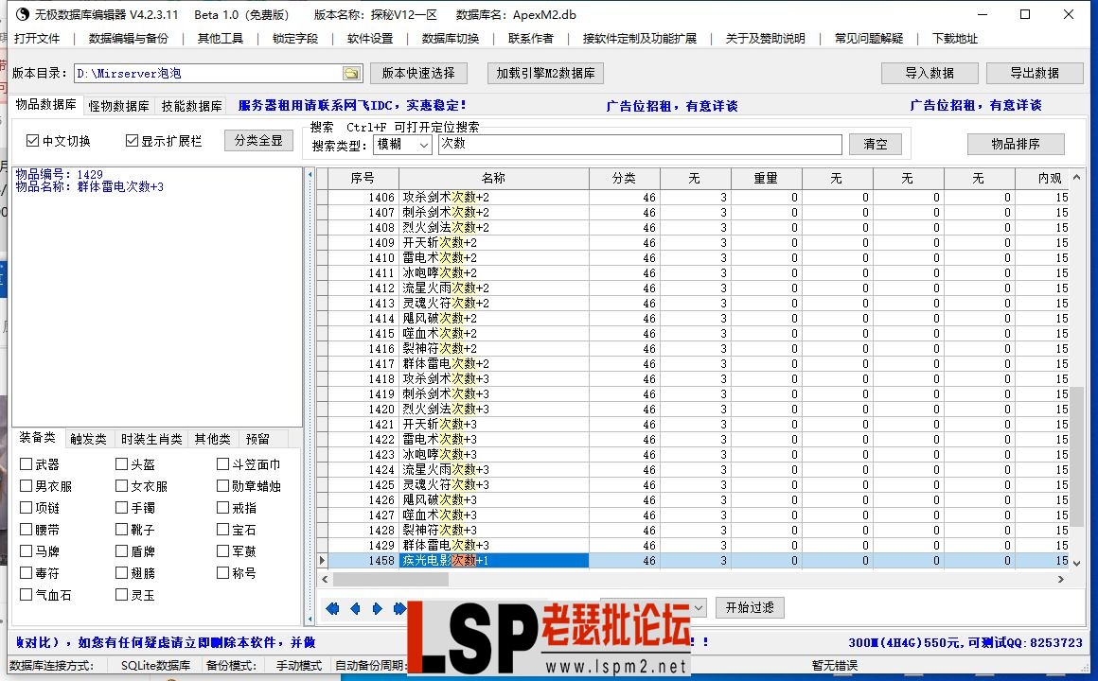Go to previous record via blue arrow
This screenshot has width=1098, height=681.
click(354, 608)
